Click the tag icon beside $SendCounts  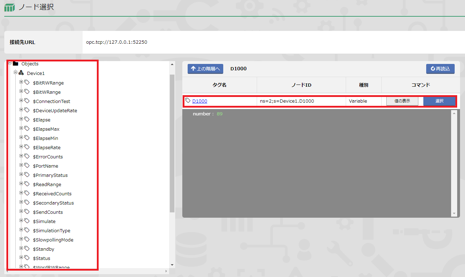(x=27, y=211)
